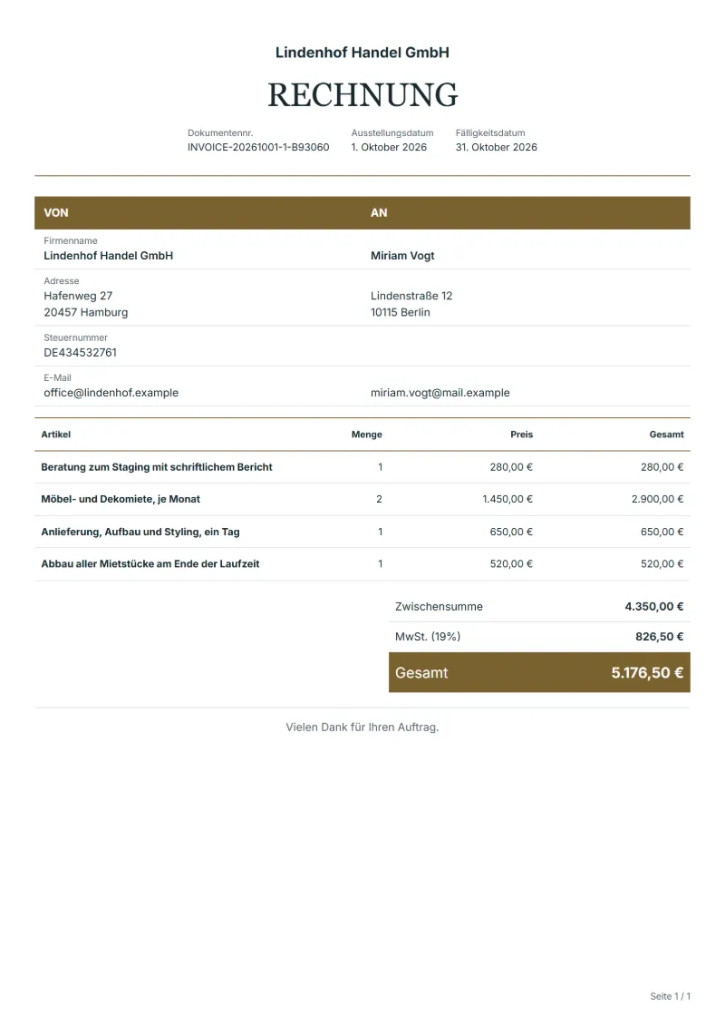Click the Zwischensumme amount 4.350,00 €
Image resolution: width=725 pixels, height=1026 pixels.
[x=653, y=607]
